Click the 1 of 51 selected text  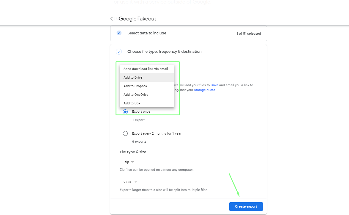[248, 34]
